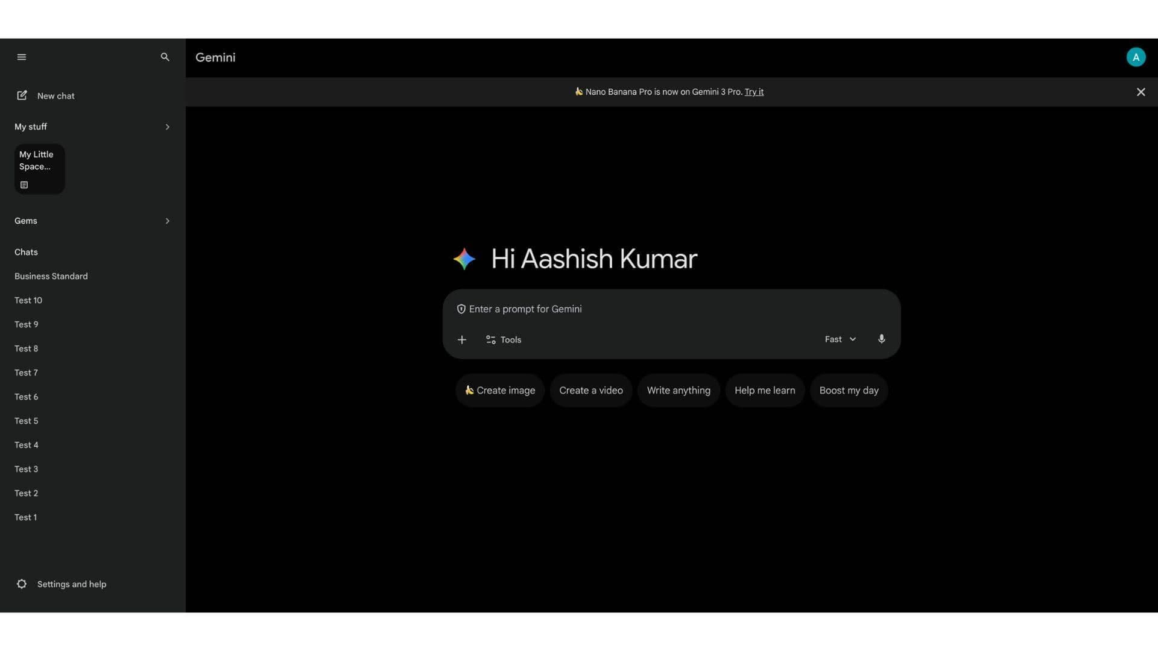Open the chat search magnifier icon
1158x651 pixels.
coord(165,57)
